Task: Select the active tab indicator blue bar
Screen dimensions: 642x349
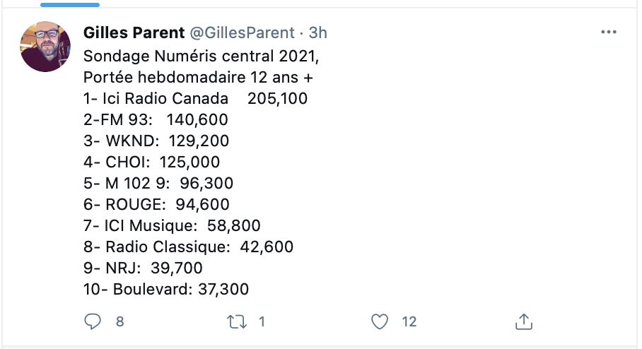Action: click(x=70, y=5)
